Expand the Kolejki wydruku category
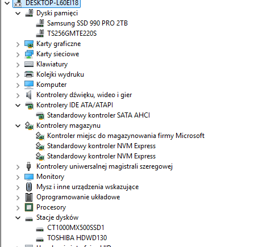 tap(18, 75)
